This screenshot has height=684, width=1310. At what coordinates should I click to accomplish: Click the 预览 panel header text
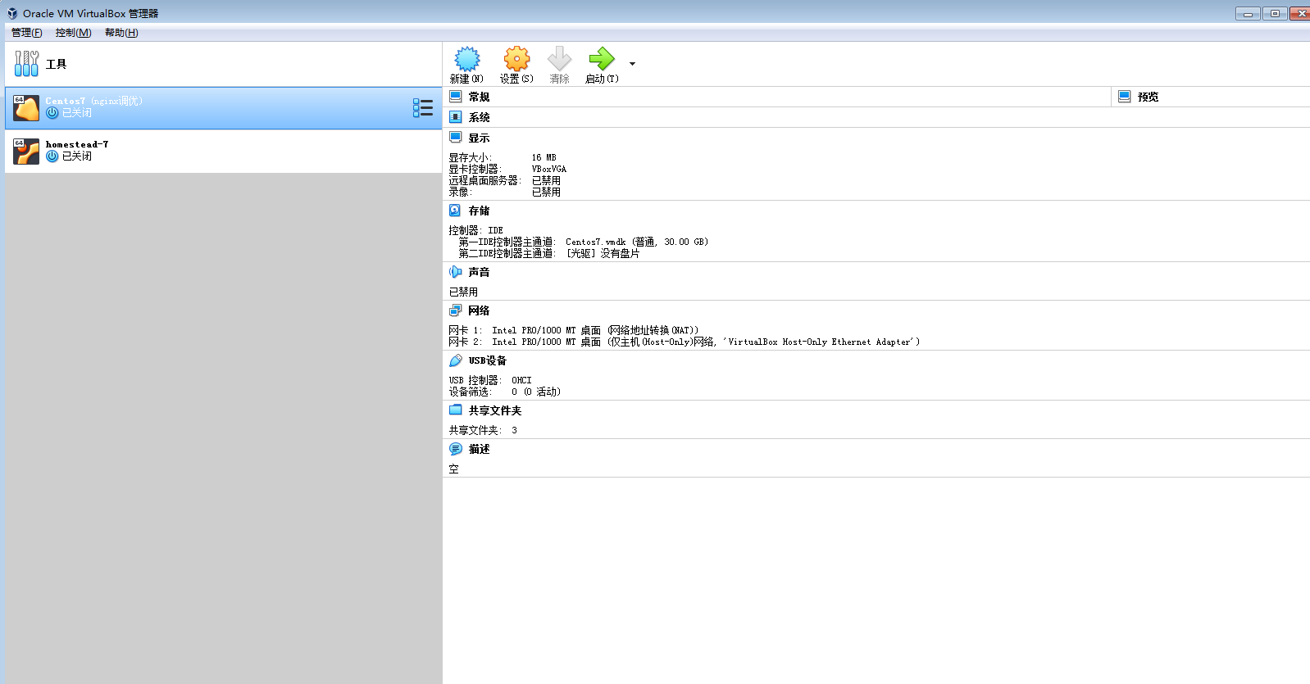[x=1148, y=97]
